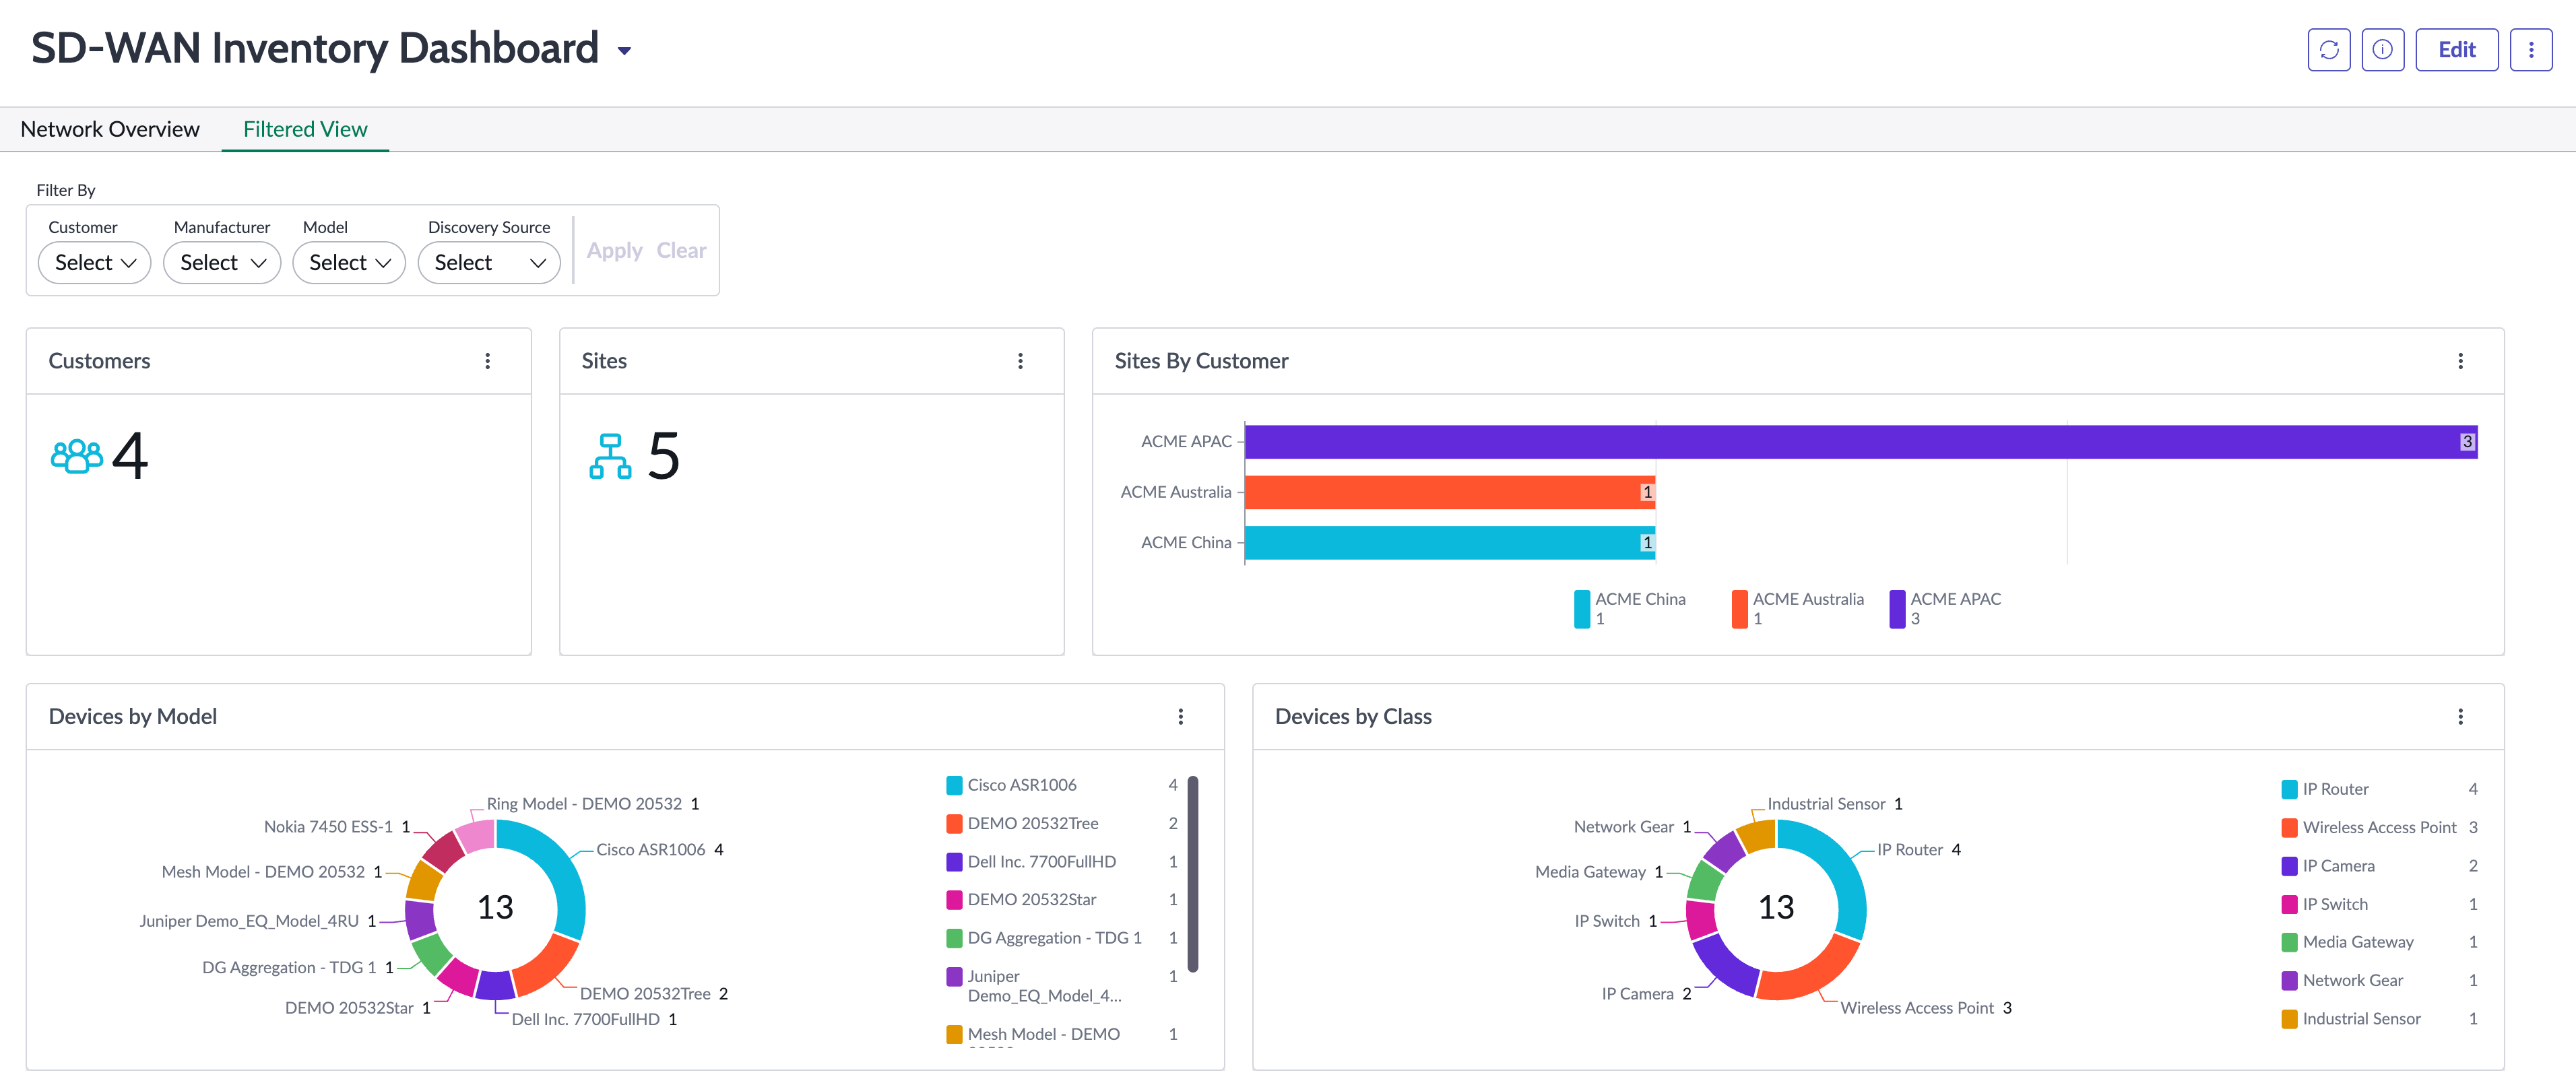Open Devices by Model widget options
Viewport: 2576px width, 1083px height.
(1180, 717)
